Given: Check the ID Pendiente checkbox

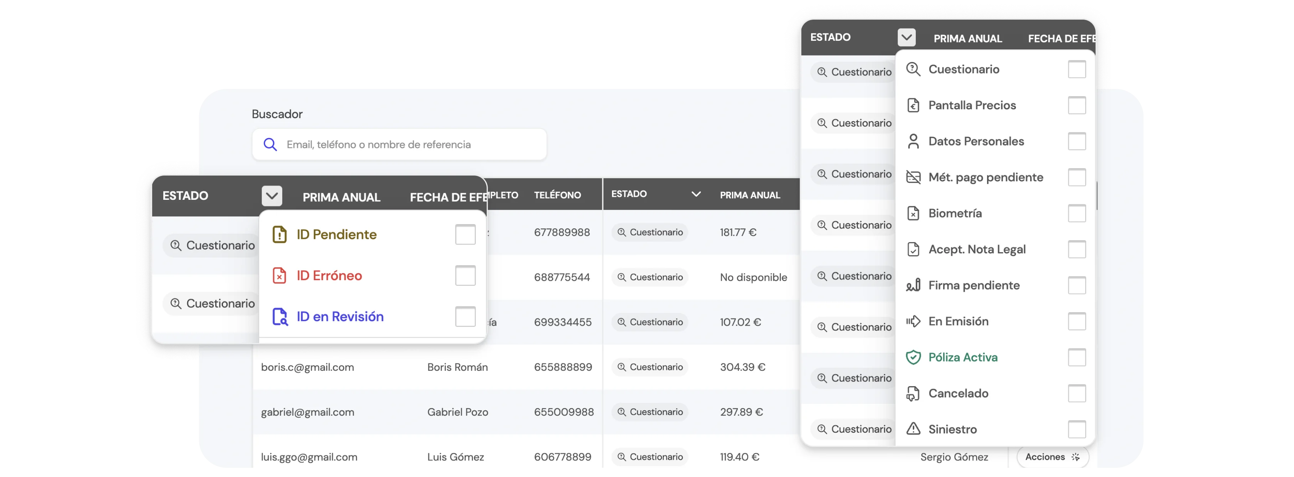Looking at the screenshot, I should [x=465, y=234].
